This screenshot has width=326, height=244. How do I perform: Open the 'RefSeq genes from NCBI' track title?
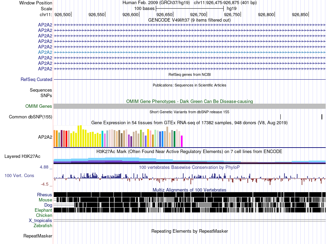click(189, 74)
